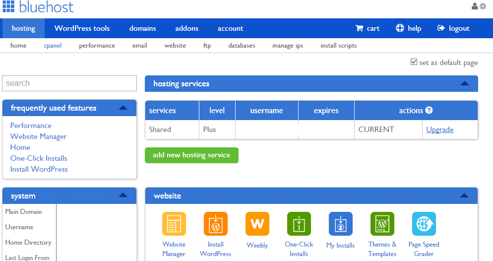The image size is (493, 261).
Task: Click the actions help question mark
Action: click(x=429, y=110)
